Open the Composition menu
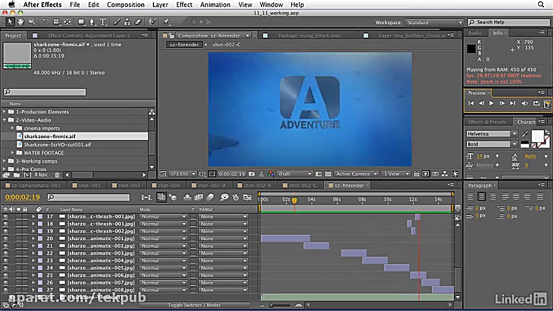Image resolution: width=553 pixels, height=311 pixels. pyautogui.click(x=126, y=5)
